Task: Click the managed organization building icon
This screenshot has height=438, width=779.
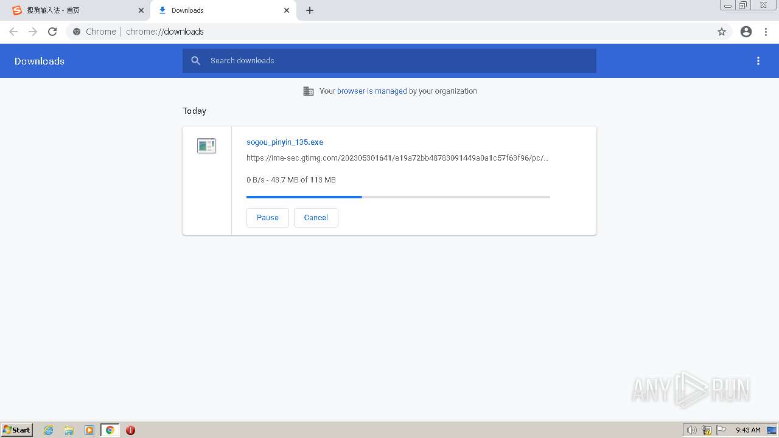Action: (309, 91)
